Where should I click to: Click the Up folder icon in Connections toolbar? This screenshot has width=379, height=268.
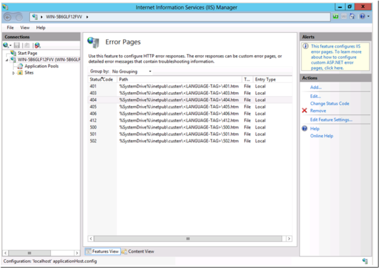point(27,45)
